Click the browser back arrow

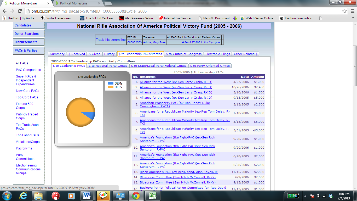(x=4, y=11)
